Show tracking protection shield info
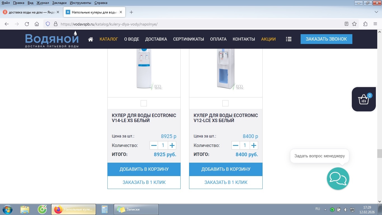Image resolution: width=382 pixels, height=215 pixels. (48, 24)
